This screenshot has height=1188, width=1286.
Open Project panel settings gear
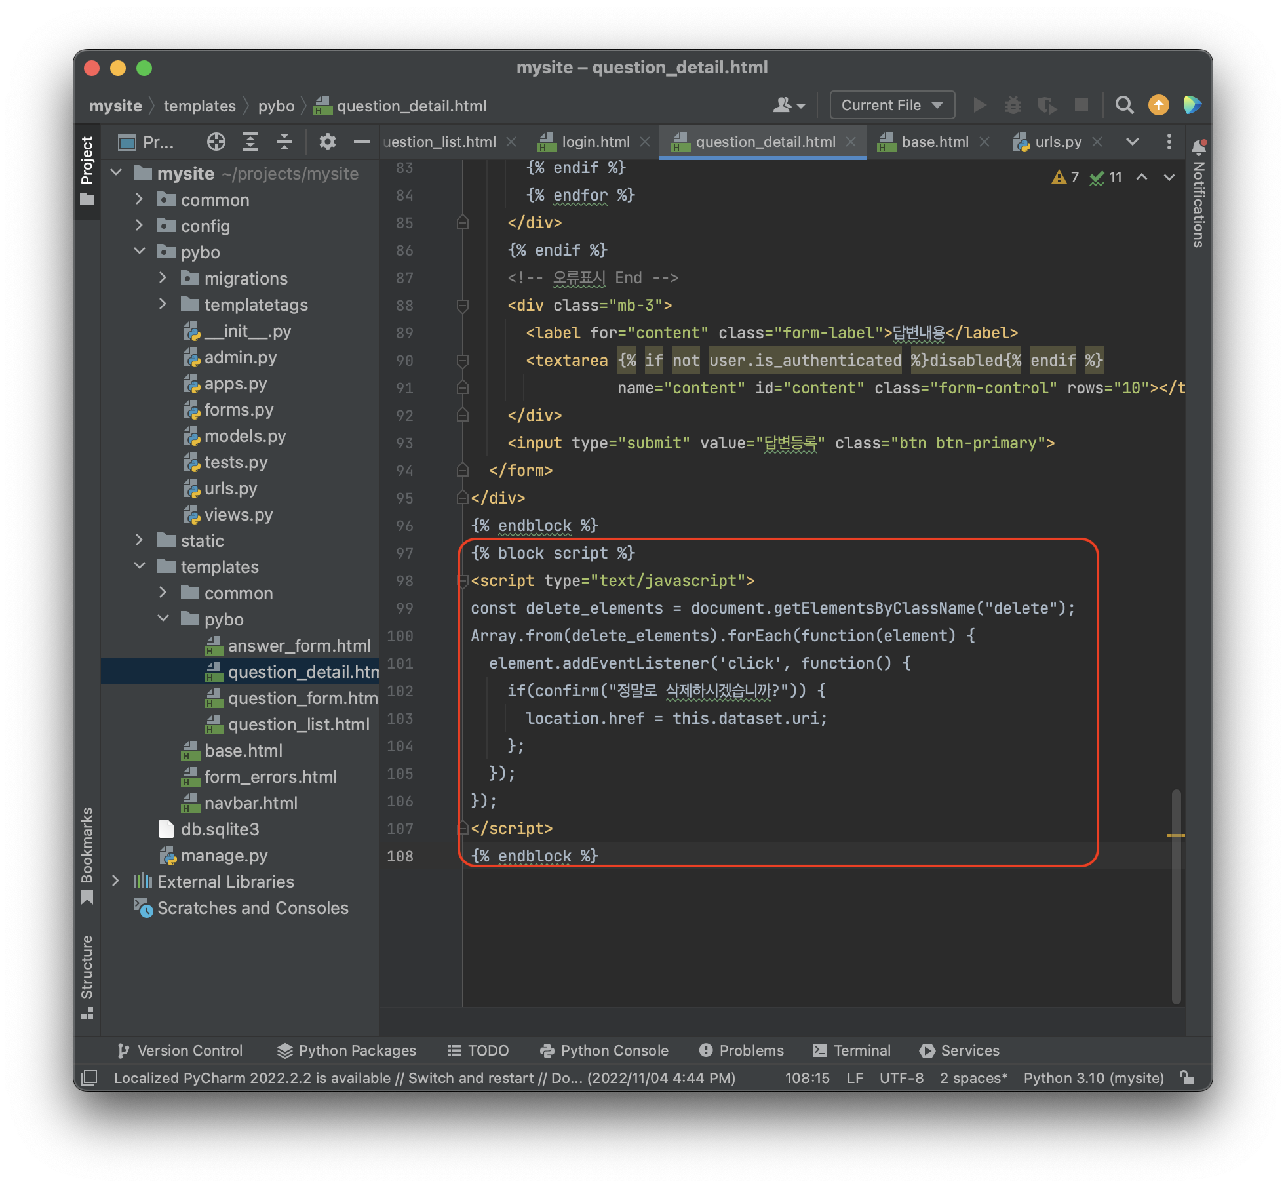coord(327,142)
